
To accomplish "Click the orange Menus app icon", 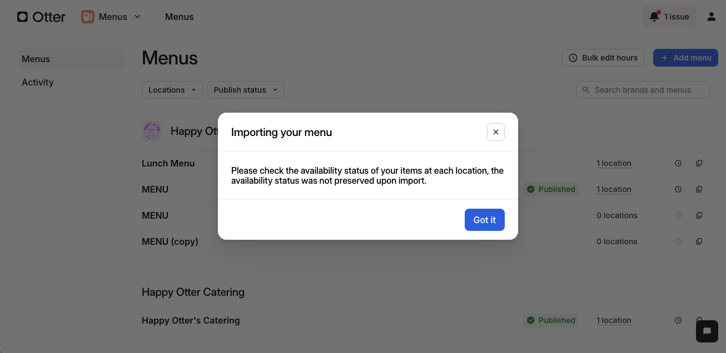I will coord(88,17).
